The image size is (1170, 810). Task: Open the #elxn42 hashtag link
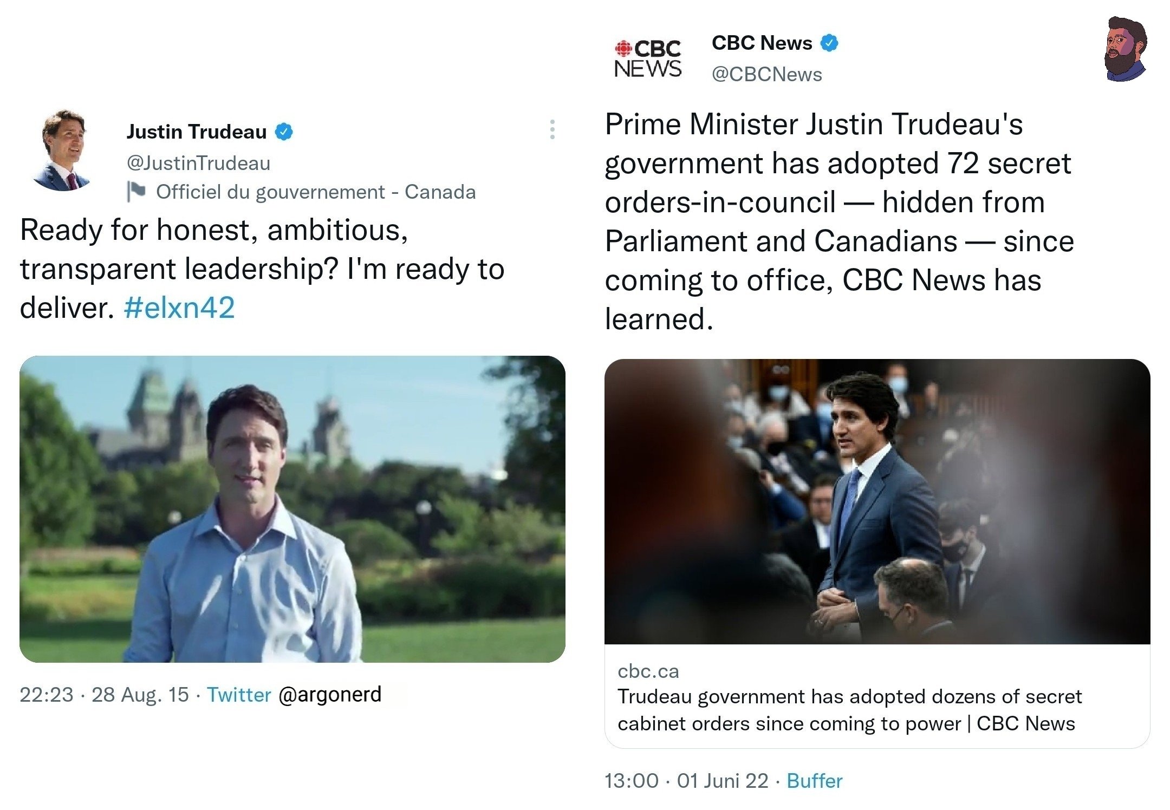[179, 308]
